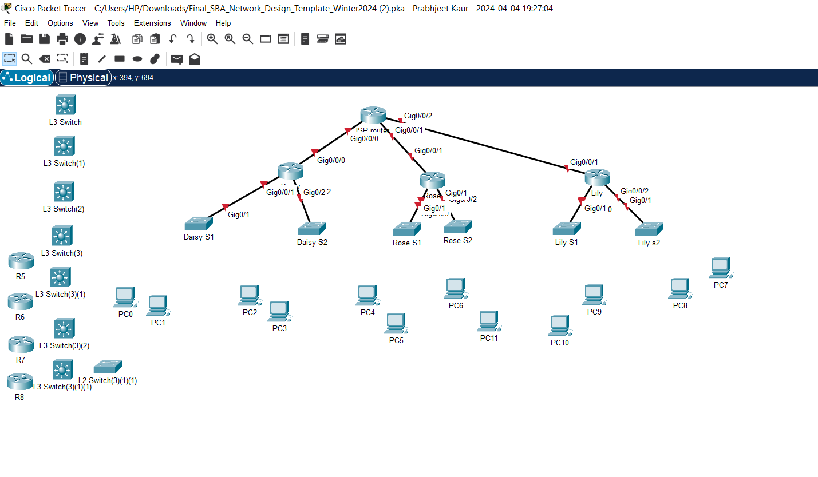Open the Activity Wizard icon
This screenshot has width=818, height=477.
98,39
